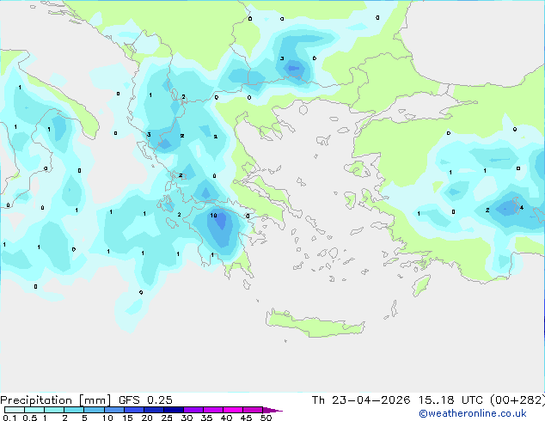545x421 pixels.
Task: Click the 'GFS 0.25' model label
Action: click(145, 400)
